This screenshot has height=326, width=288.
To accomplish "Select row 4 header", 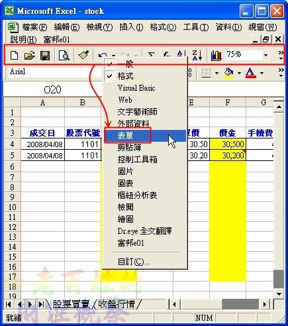I will tap(13, 144).
